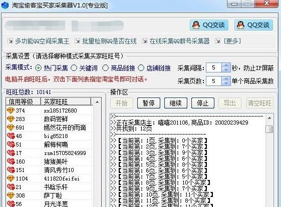Select buyer 萨丁啦

[53, 195]
